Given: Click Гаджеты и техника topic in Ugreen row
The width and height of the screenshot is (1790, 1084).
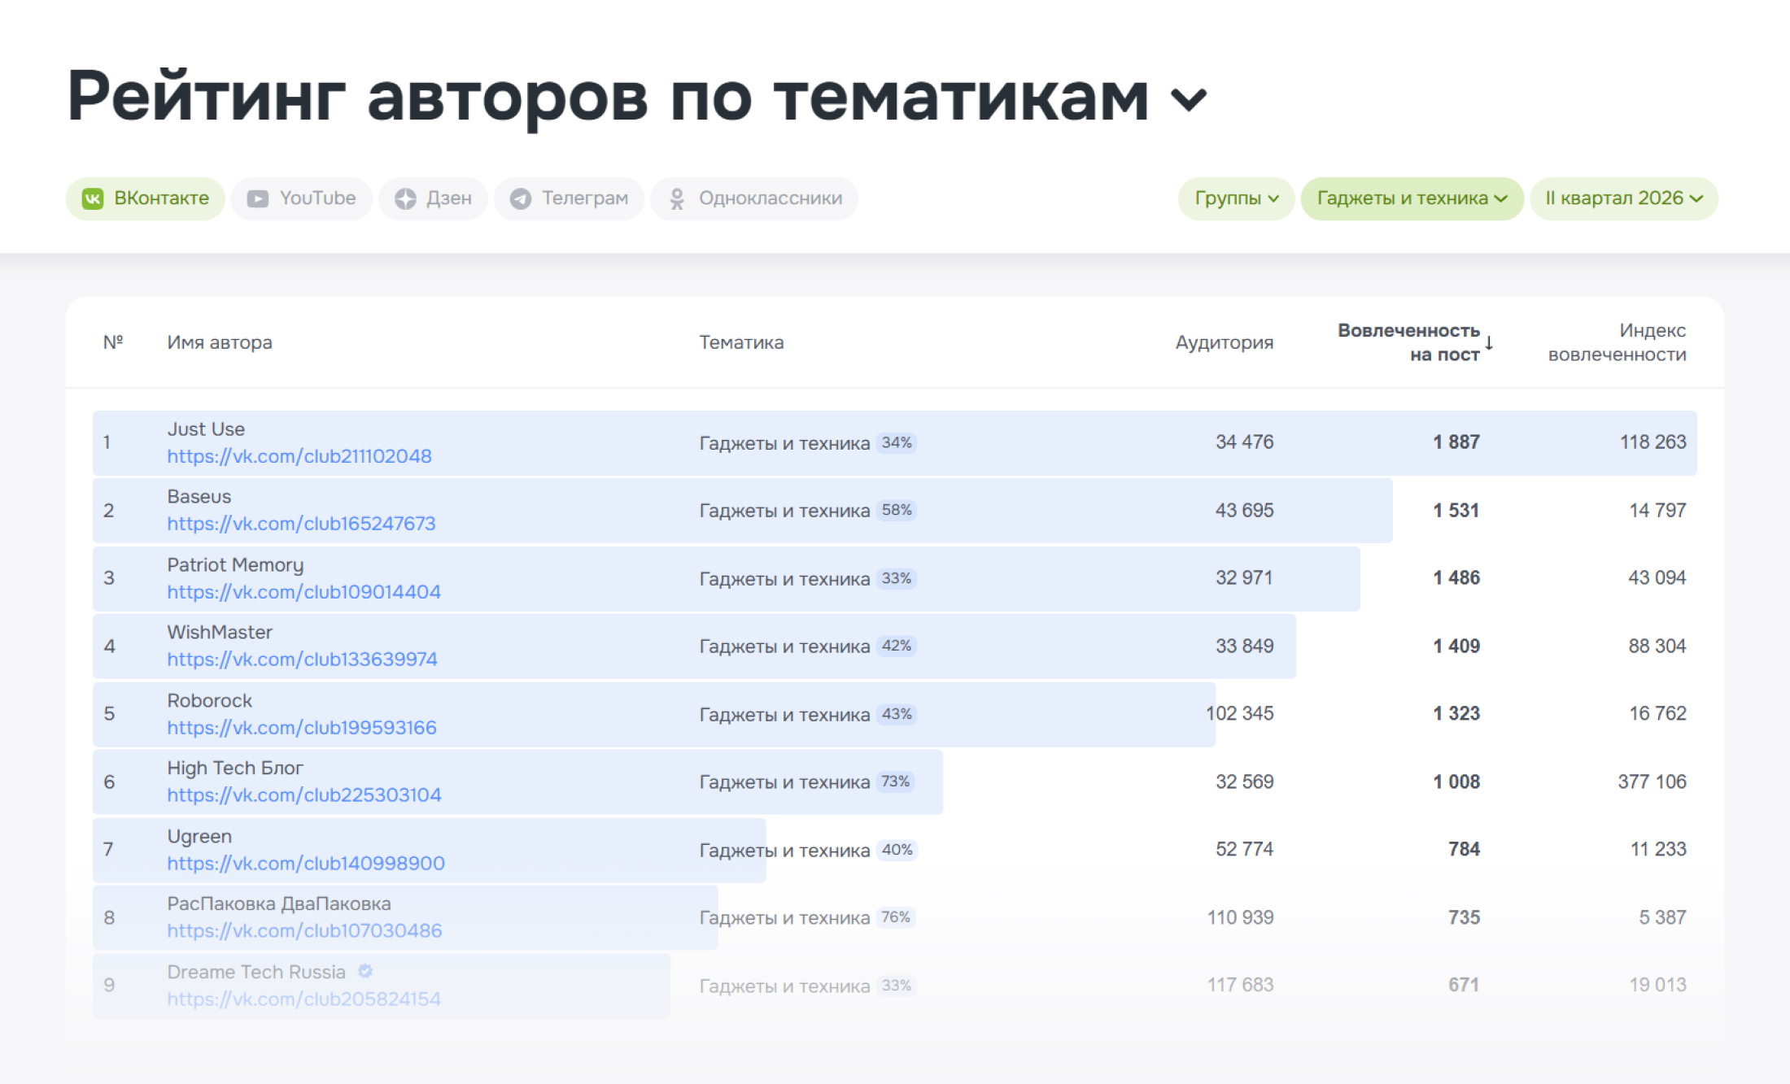Looking at the screenshot, I should tap(784, 851).
